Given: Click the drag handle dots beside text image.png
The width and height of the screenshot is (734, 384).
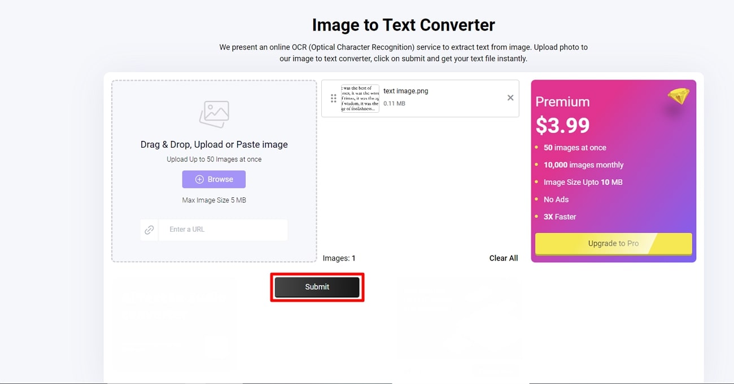Looking at the screenshot, I should click(x=333, y=98).
